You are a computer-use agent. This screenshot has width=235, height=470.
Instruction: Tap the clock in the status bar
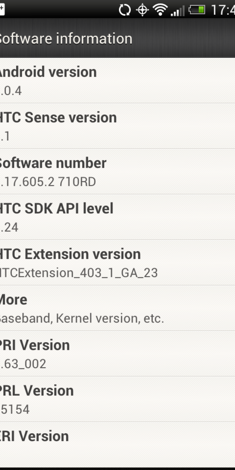click(x=223, y=10)
